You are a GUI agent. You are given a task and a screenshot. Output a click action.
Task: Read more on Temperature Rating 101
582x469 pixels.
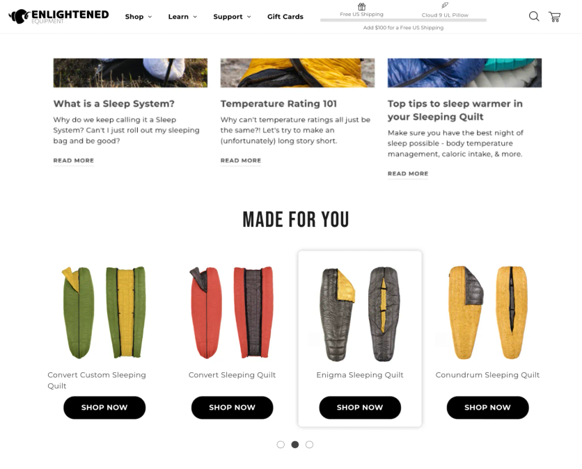[x=240, y=161]
